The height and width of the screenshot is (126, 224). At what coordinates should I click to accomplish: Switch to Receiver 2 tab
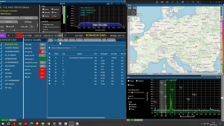13,120
